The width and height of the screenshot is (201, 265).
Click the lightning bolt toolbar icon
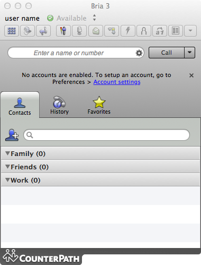pyautogui.click(x=128, y=31)
